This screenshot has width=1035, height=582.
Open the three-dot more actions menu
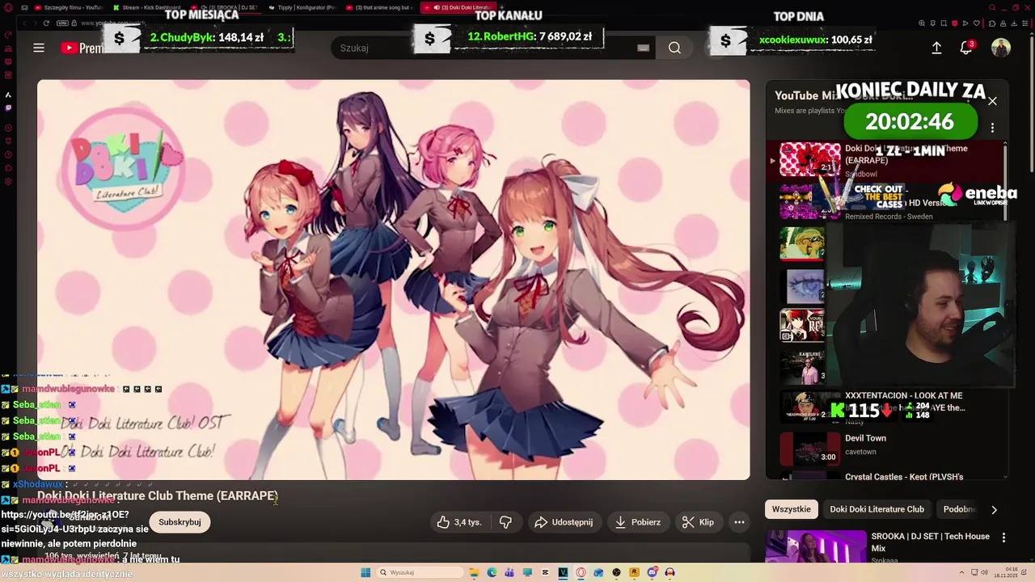pyautogui.click(x=739, y=522)
